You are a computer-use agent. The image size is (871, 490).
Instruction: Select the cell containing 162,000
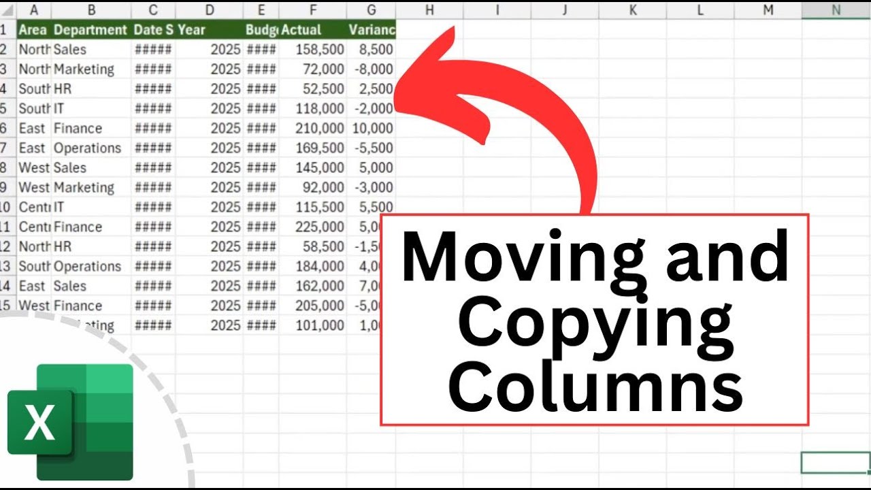312,286
